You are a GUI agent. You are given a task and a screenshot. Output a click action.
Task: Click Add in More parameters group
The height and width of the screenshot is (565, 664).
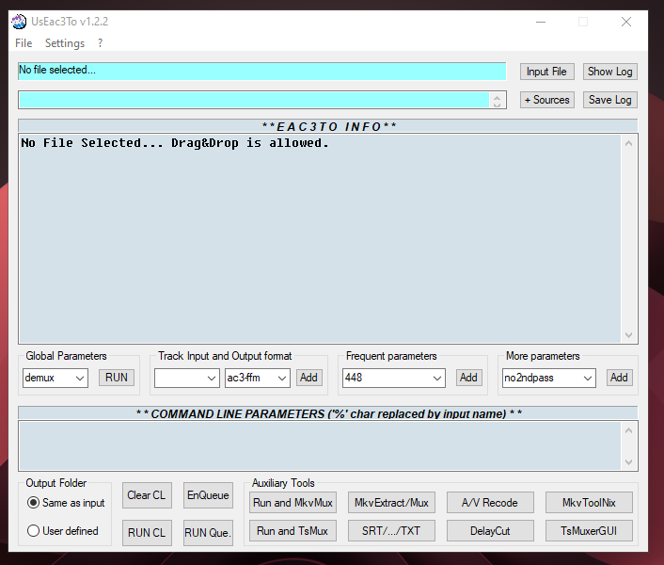point(619,378)
